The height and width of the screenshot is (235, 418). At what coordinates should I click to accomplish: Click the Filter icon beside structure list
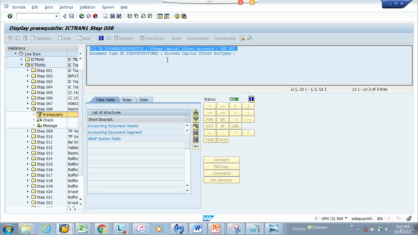click(196, 119)
